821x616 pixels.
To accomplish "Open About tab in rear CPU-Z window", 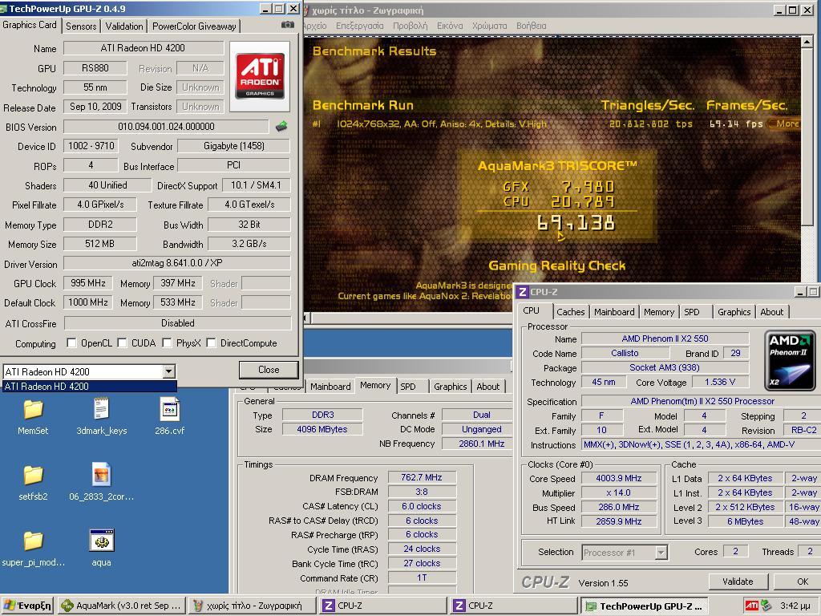I will coord(488,387).
